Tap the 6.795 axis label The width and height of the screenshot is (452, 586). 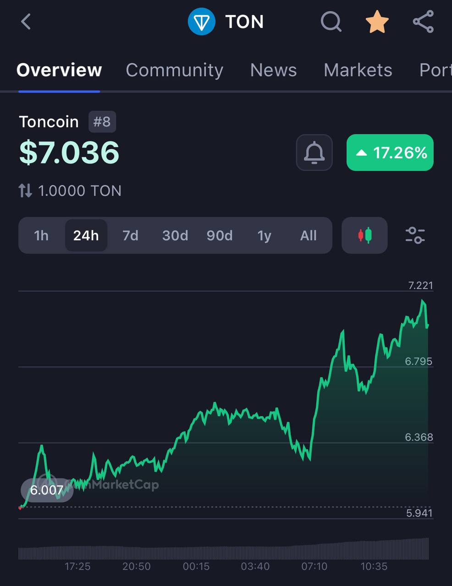click(x=419, y=361)
